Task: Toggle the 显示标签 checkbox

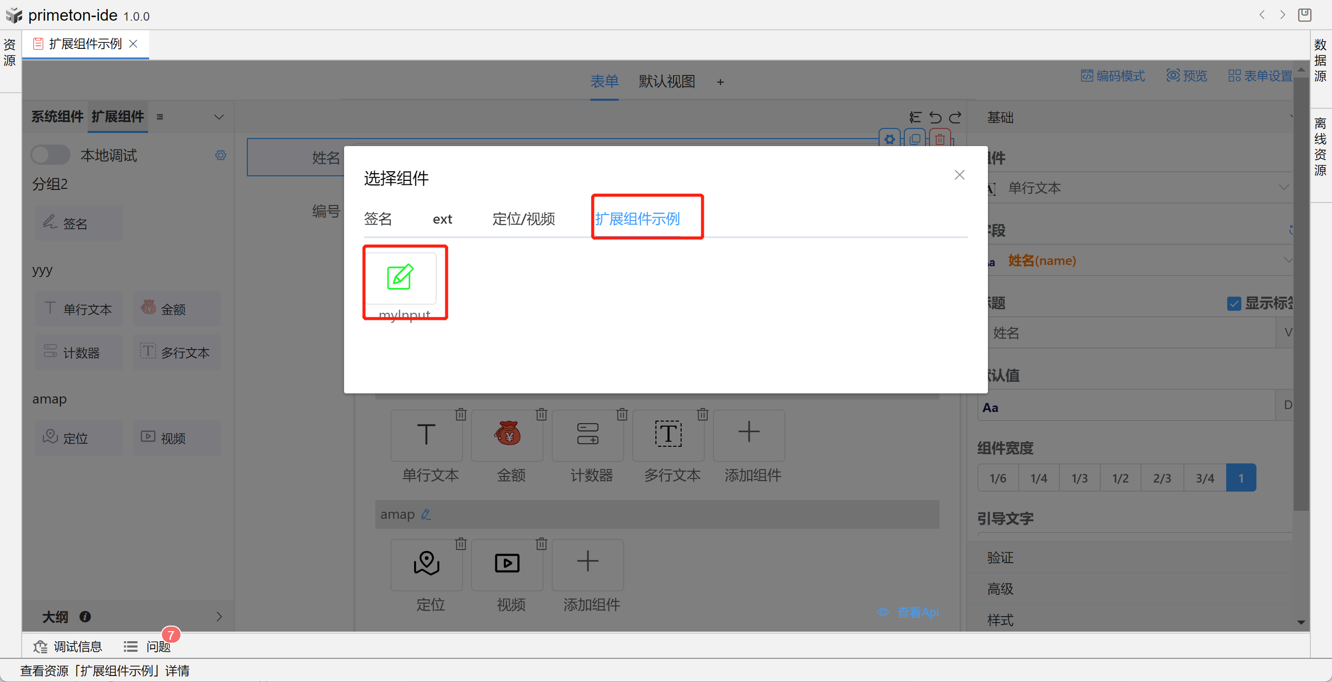Action: (1234, 304)
